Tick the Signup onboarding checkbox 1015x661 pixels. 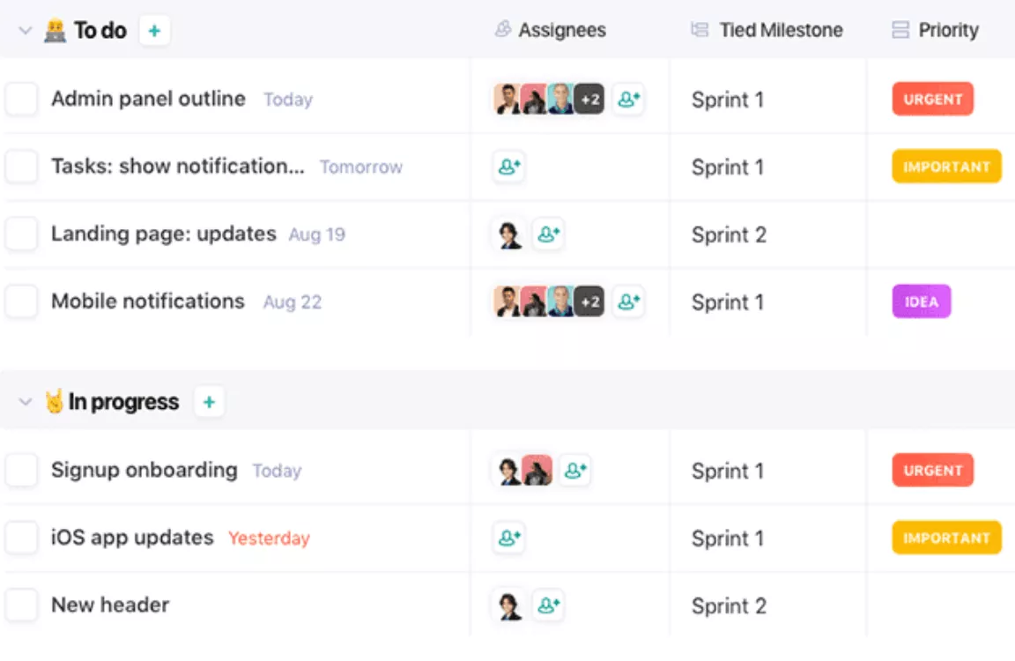tap(21, 470)
